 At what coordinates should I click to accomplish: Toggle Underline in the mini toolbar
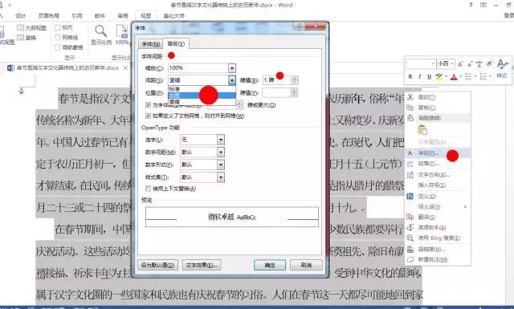coord(429,77)
